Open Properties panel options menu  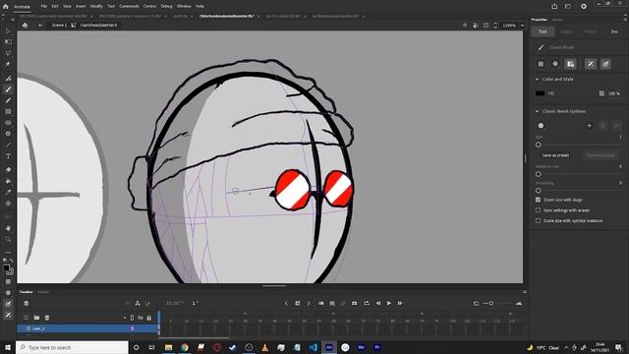[625, 20]
